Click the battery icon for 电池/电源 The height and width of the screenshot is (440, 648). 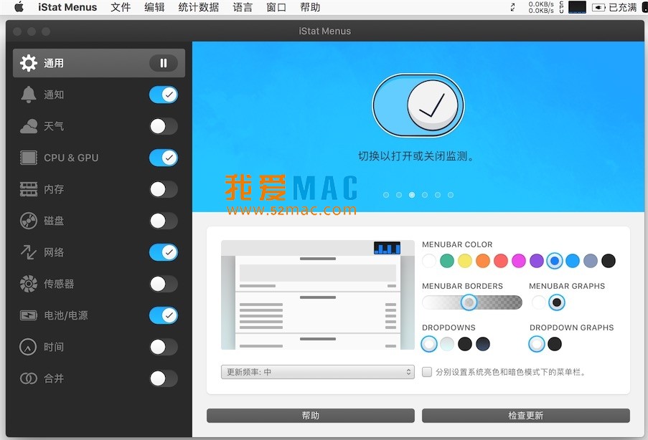29,315
